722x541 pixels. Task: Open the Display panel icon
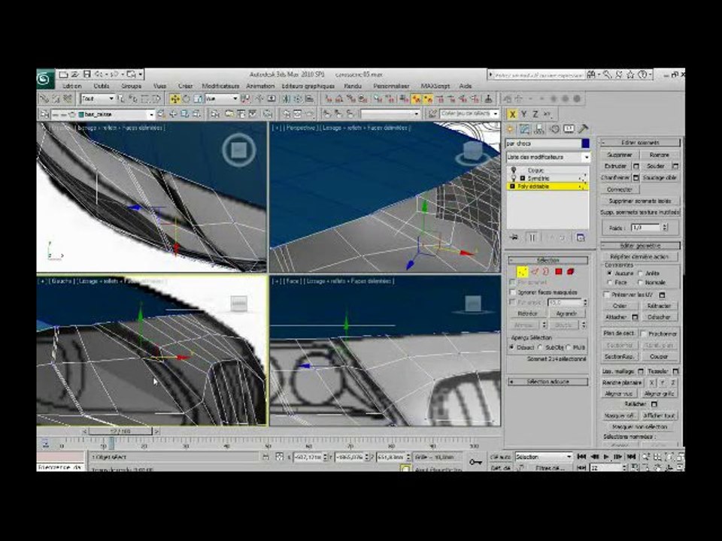pos(569,129)
